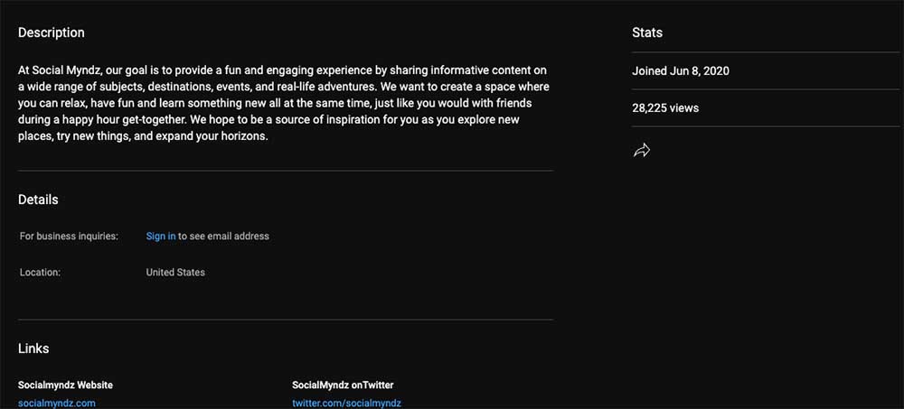Open the socialmyndz.com website link

56,404
